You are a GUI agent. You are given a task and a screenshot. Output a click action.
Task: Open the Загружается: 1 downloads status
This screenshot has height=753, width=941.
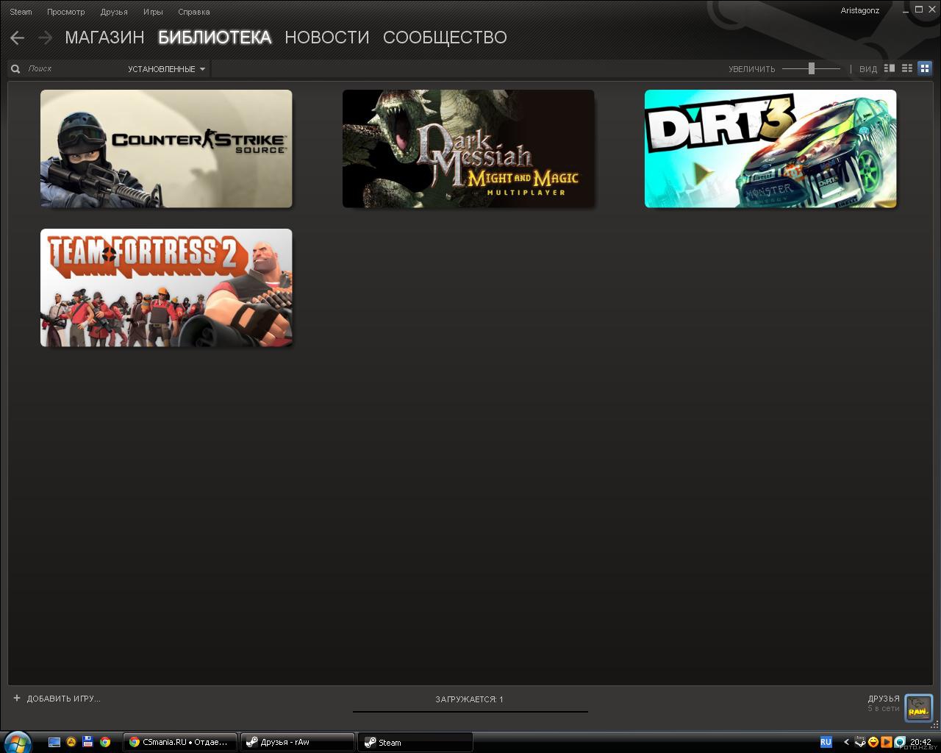[469, 699]
